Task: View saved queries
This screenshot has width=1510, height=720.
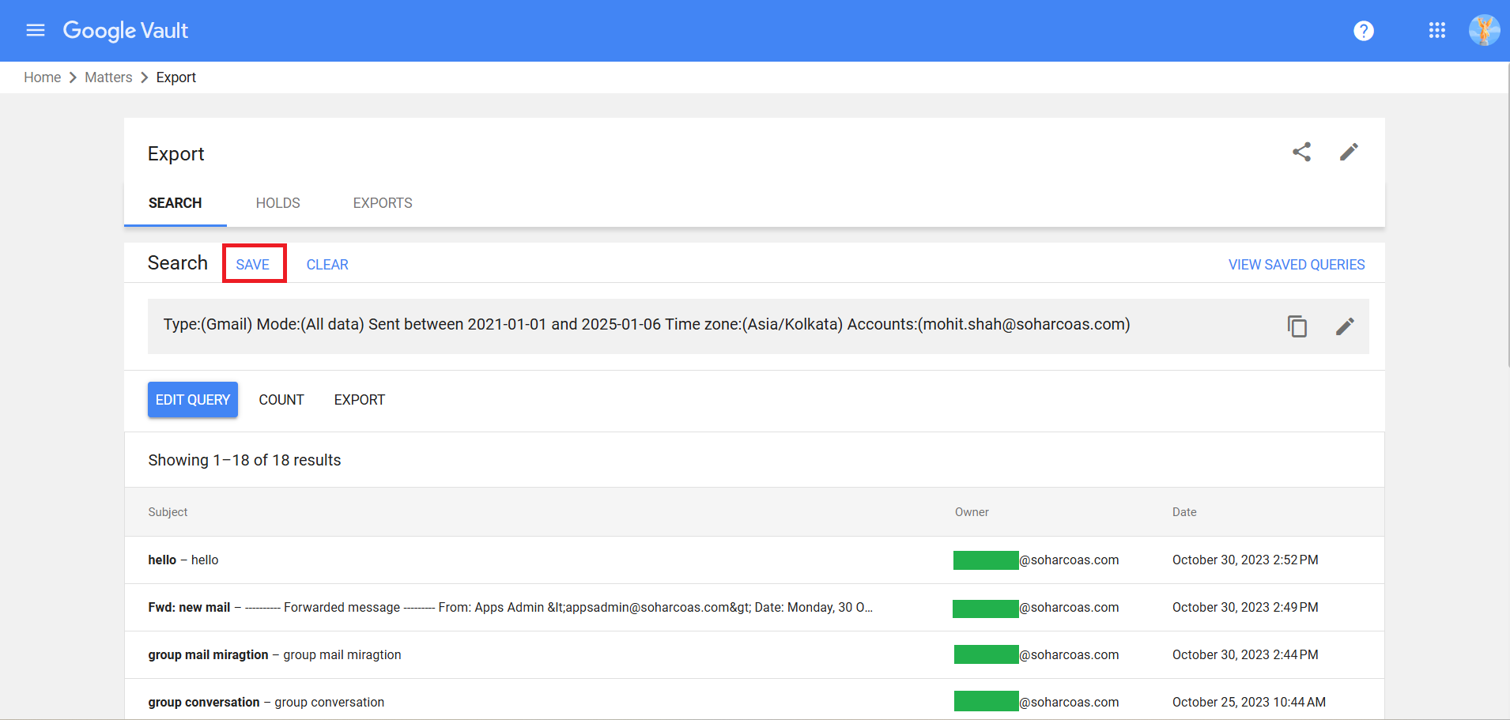Action: [x=1297, y=265]
